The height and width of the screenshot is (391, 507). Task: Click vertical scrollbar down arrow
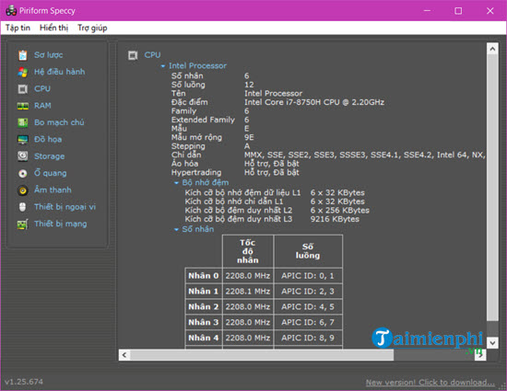(492, 342)
